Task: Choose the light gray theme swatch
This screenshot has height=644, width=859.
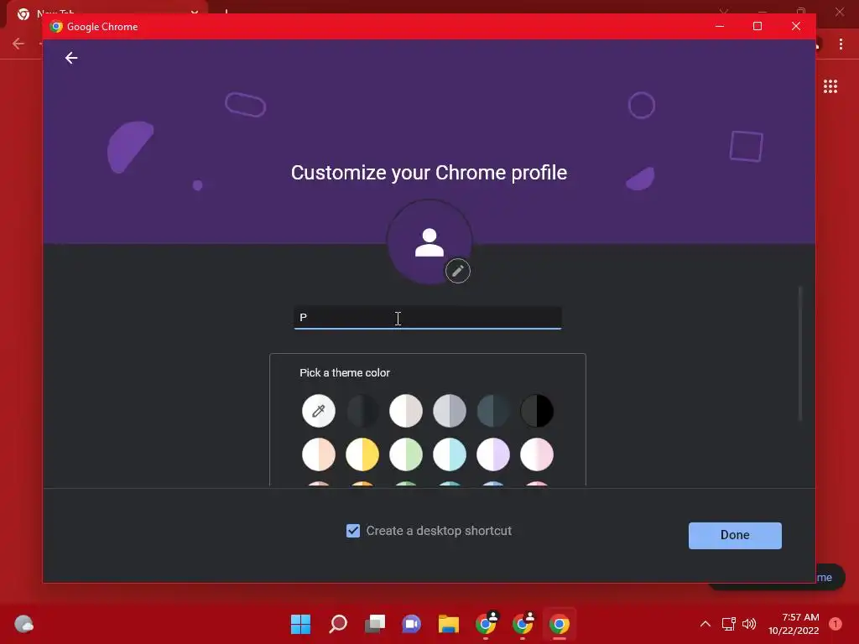Action: [450, 410]
